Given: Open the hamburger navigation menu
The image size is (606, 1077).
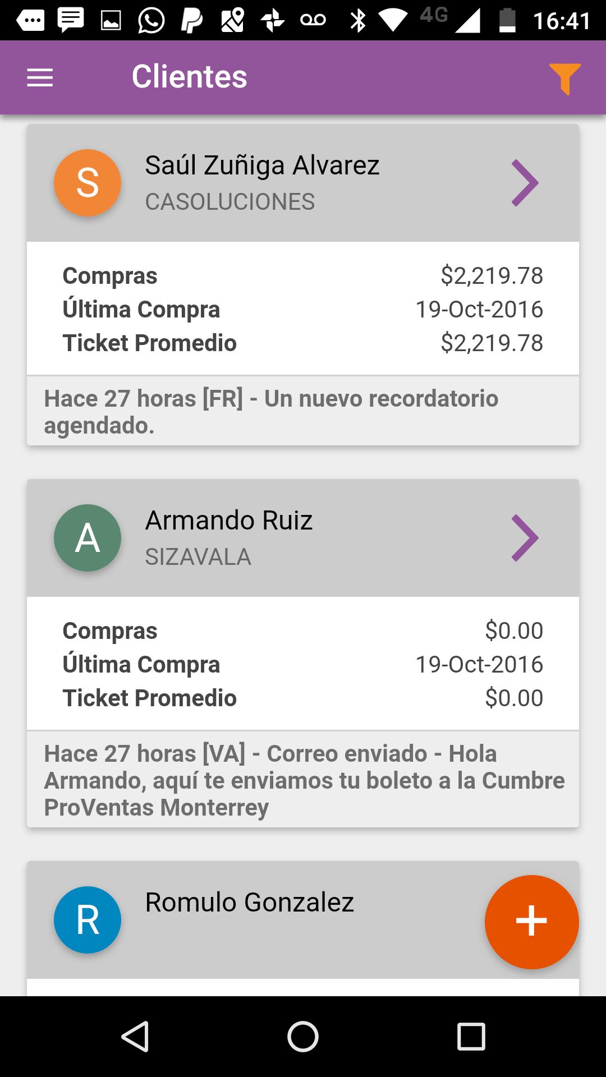Looking at the screenshot, I should click(40, 77).
